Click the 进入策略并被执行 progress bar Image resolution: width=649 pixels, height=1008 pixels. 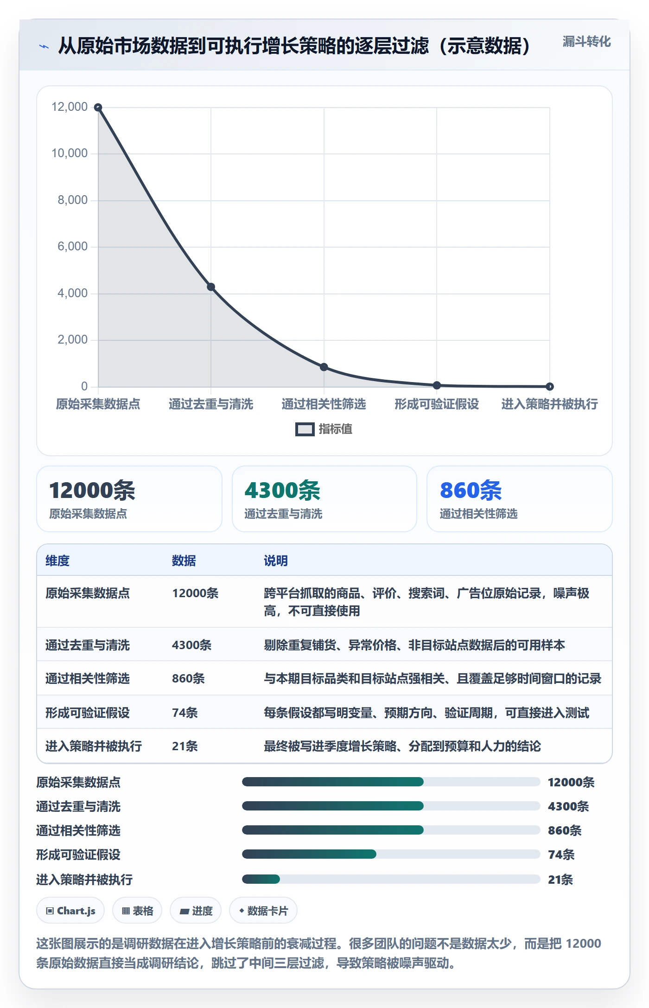391,879
